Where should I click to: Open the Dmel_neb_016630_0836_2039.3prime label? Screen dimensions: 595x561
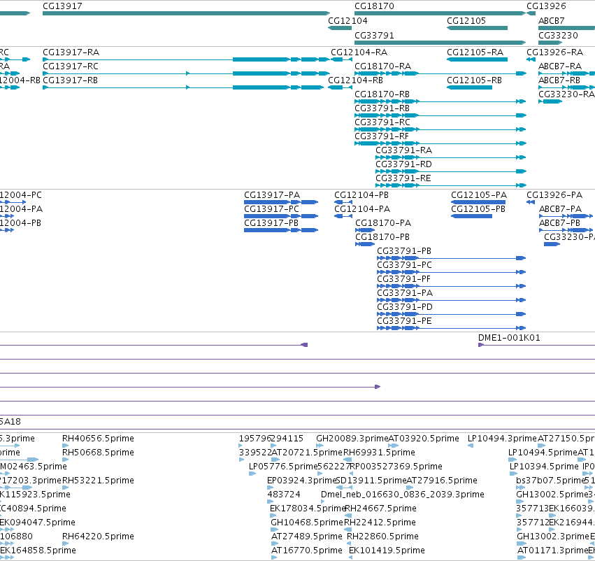tap(403, 495)
